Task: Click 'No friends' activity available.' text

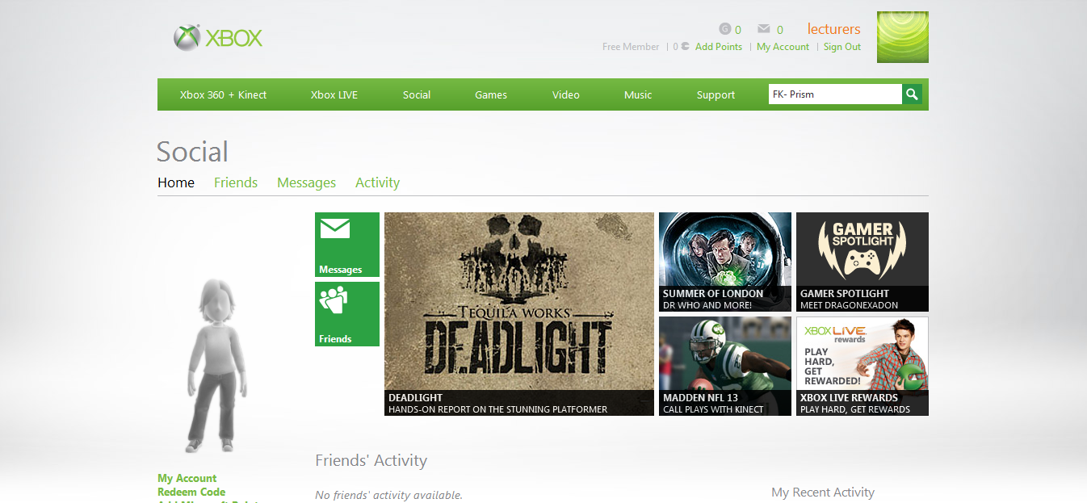Action: click(x=388, y=495)
